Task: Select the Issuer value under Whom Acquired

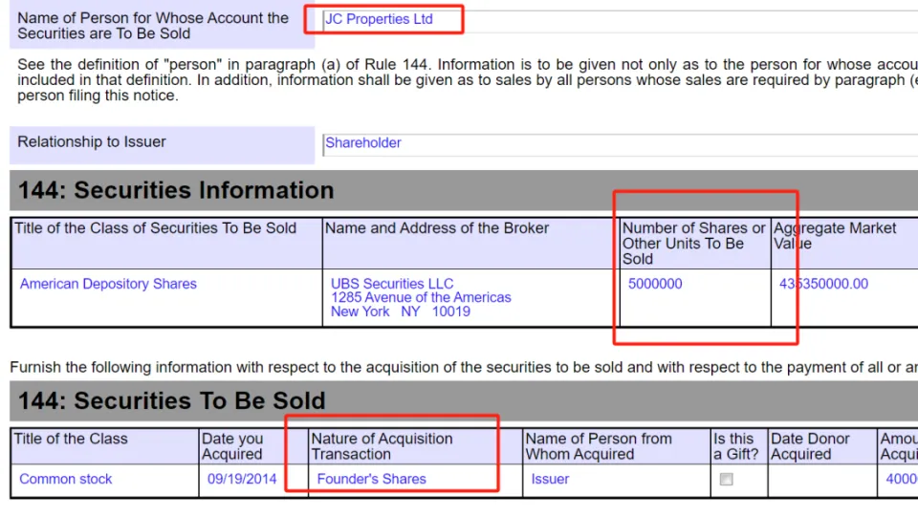Action: (550, 479)
